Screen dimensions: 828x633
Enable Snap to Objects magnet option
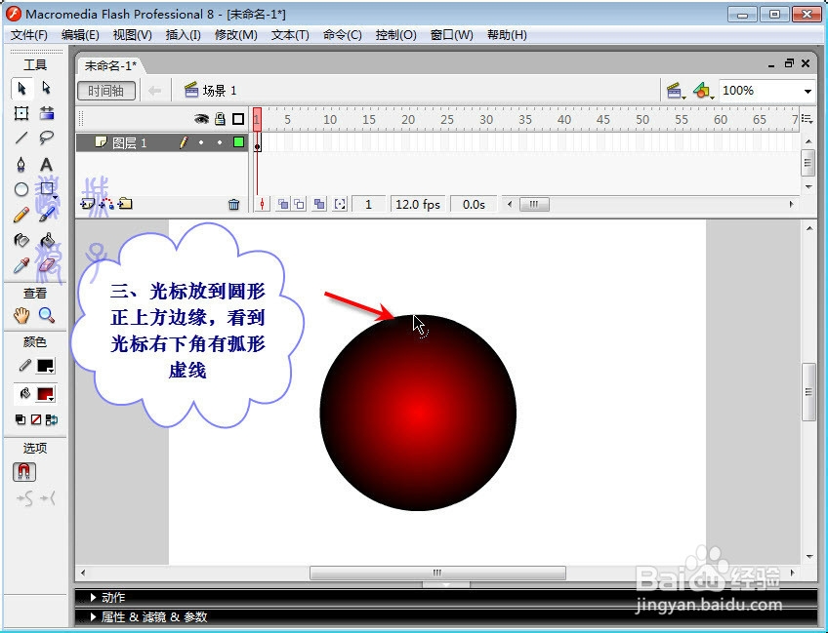pos(22,470)
